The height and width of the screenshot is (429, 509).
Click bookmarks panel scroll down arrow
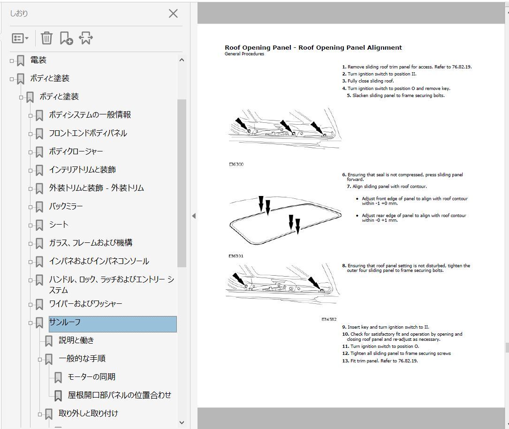pyautogui.click(x=182, y=422)
